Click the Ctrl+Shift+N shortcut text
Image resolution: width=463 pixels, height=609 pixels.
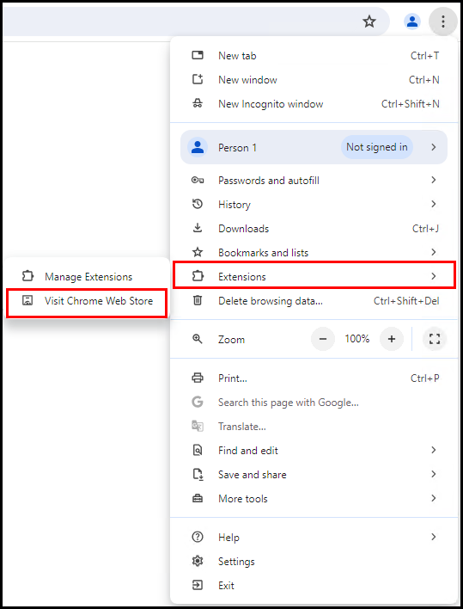(411, 104)
